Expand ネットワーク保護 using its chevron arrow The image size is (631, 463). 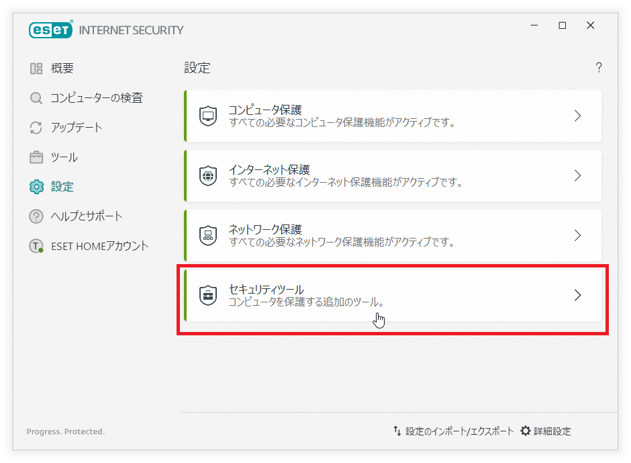coord(577,235)
